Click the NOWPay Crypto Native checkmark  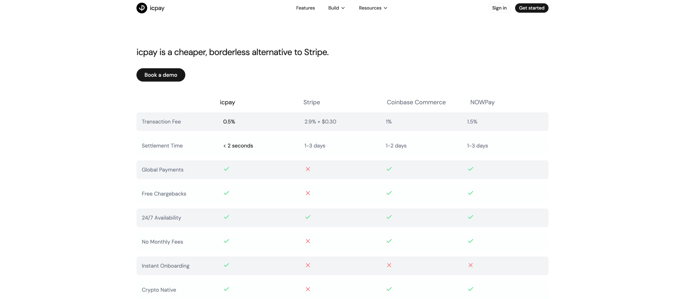pyautogui.click(x=471, y=289)
